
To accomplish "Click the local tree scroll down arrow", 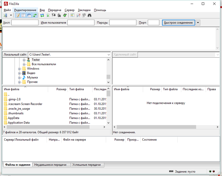I will click(109, 82).
